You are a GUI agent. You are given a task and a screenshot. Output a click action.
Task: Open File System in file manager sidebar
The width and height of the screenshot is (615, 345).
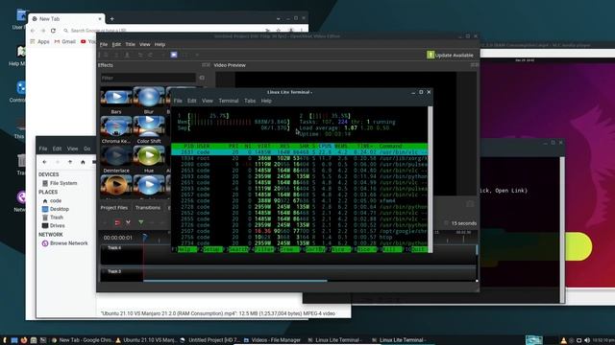60,183
